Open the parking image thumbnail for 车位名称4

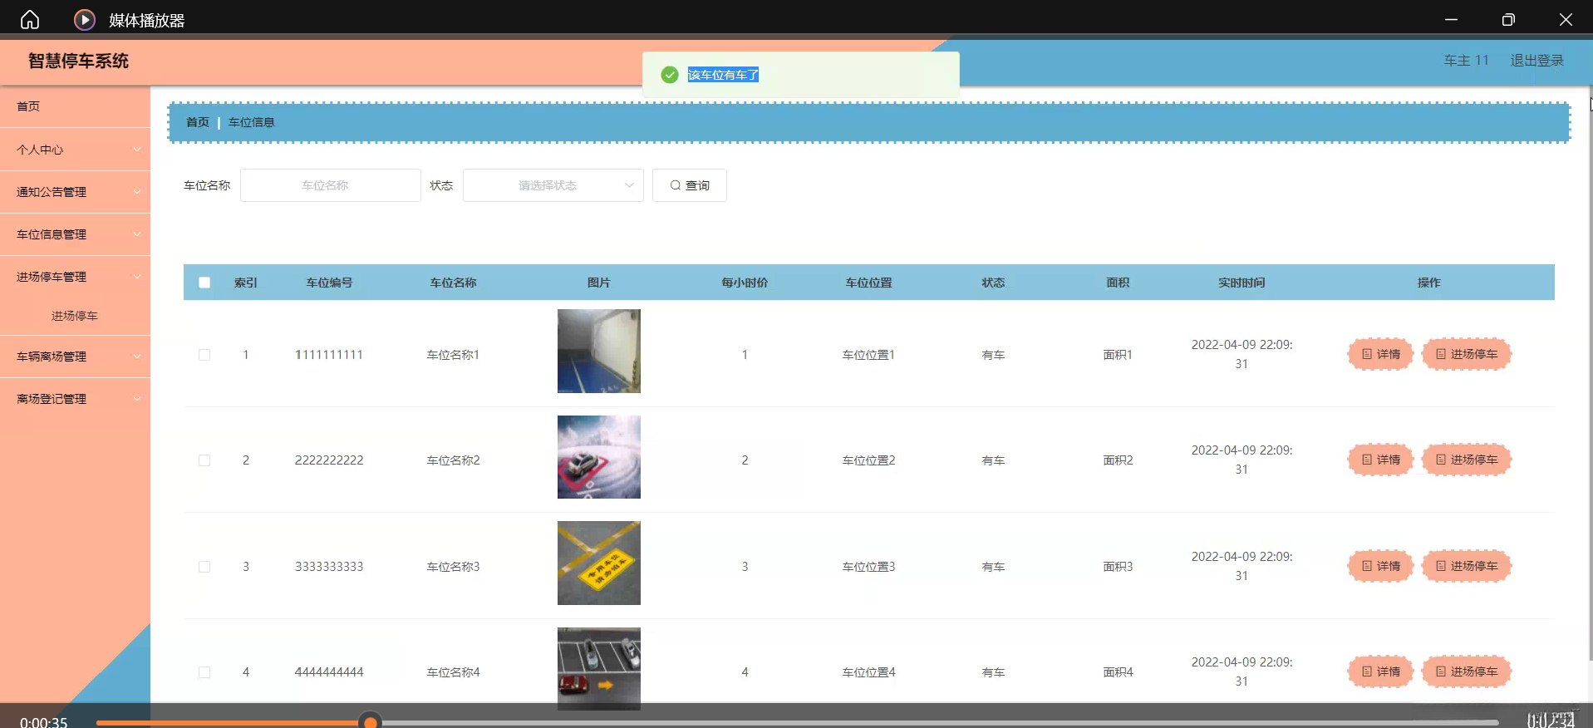coord(599,669)
